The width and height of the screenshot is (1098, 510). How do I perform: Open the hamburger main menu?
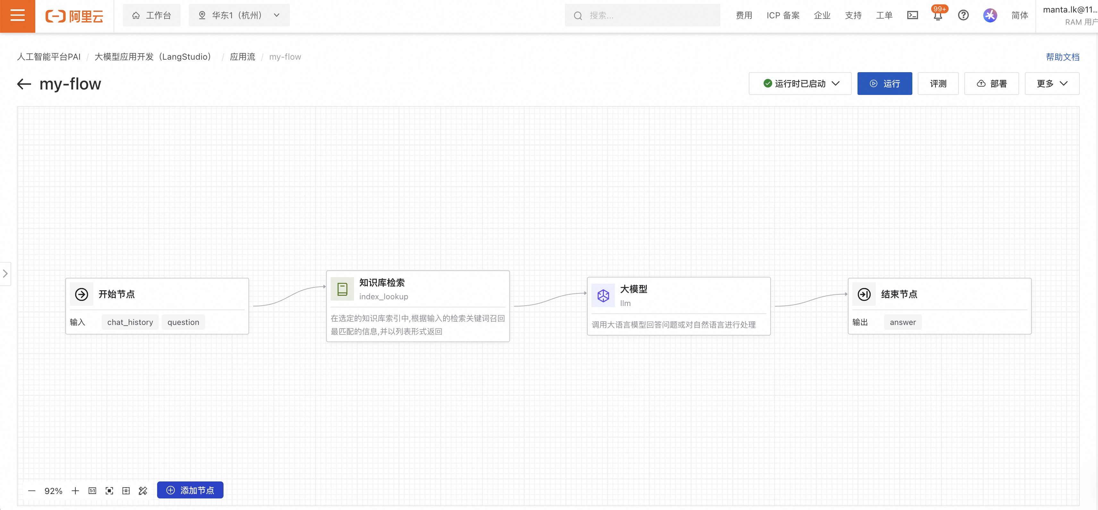point(17,15)
